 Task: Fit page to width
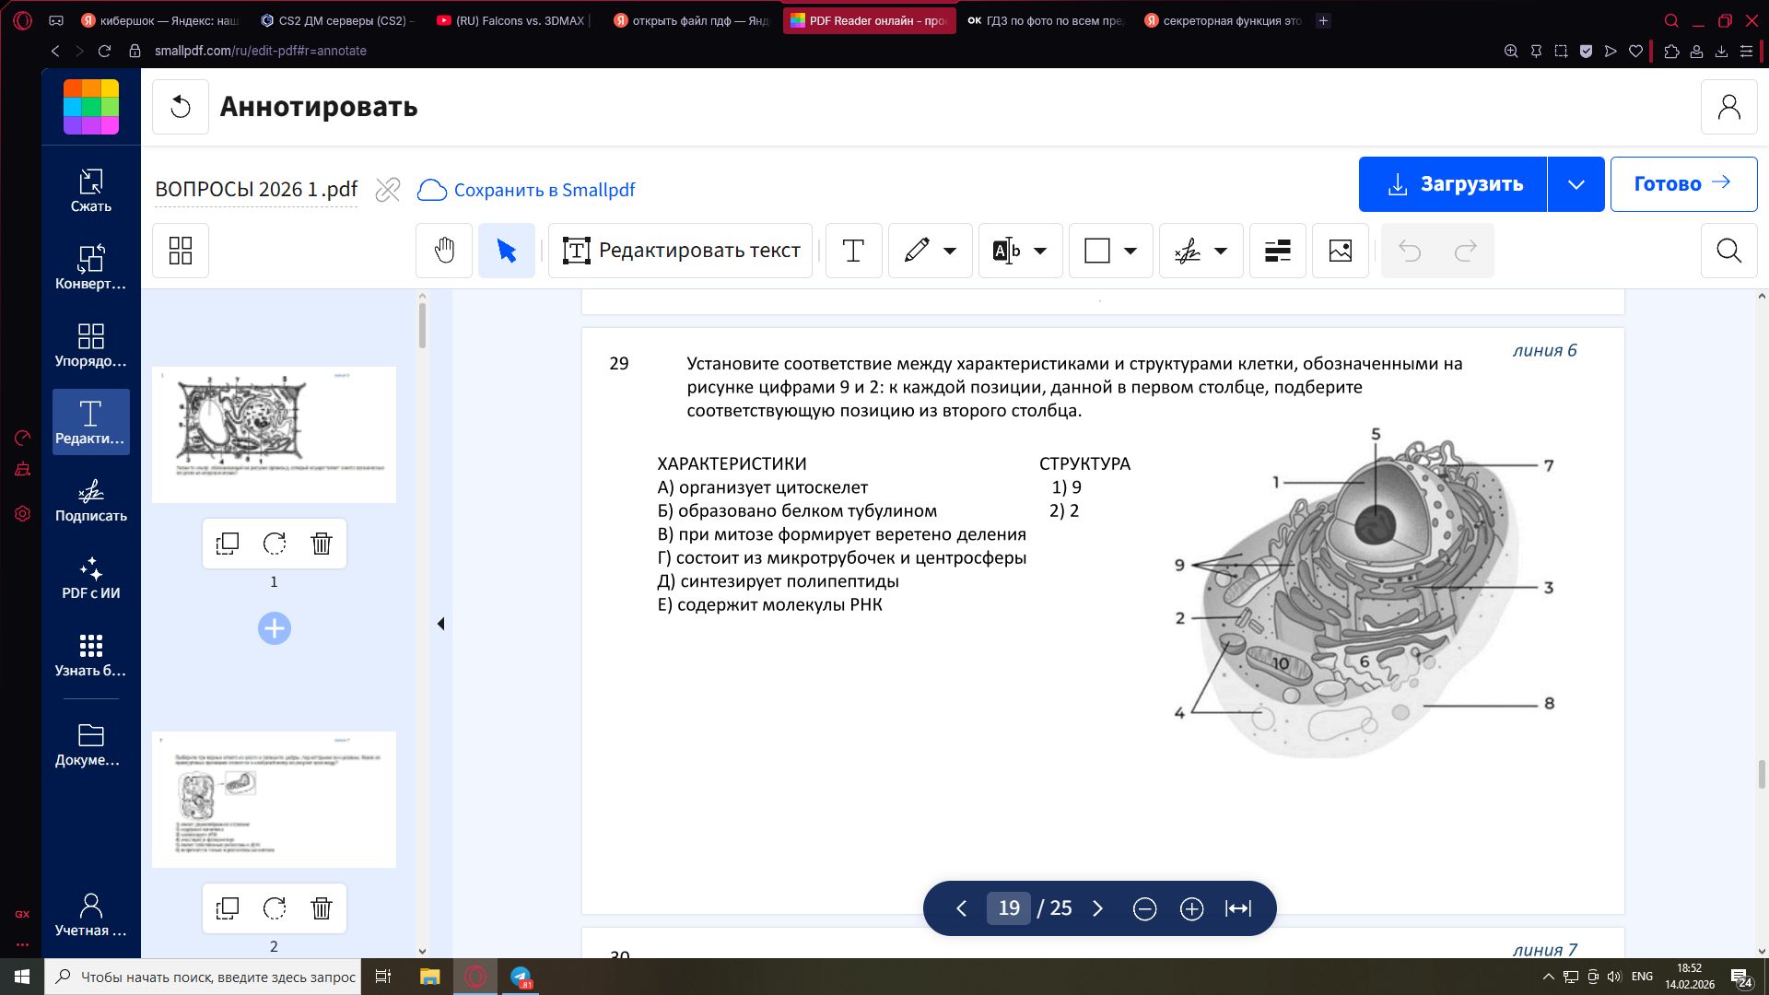[1238, 909]
